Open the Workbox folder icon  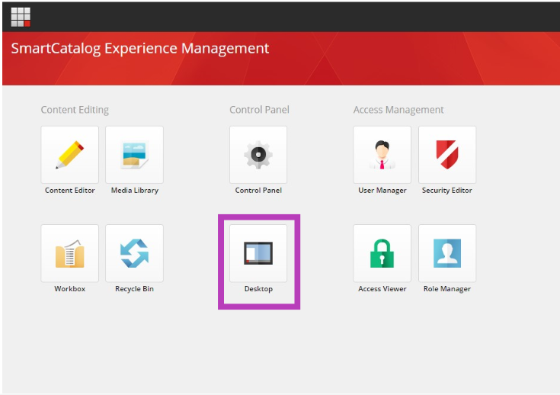coord(69,253)
